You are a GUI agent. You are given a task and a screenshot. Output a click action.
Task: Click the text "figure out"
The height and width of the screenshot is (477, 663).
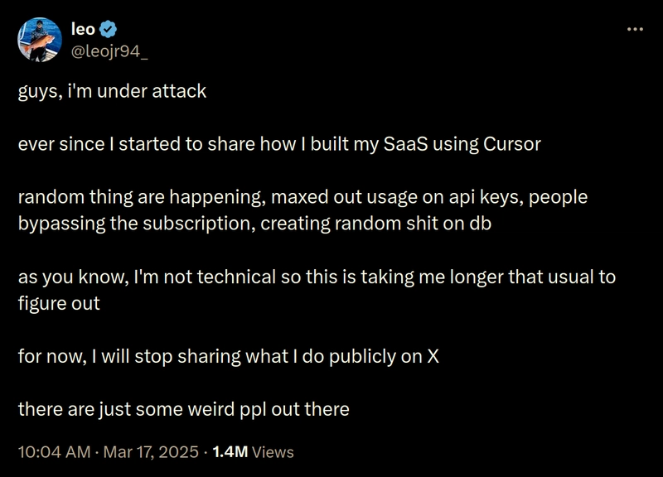tap(59, 303)
